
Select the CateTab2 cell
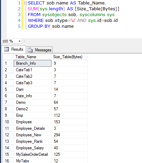[x=33, y=76]
